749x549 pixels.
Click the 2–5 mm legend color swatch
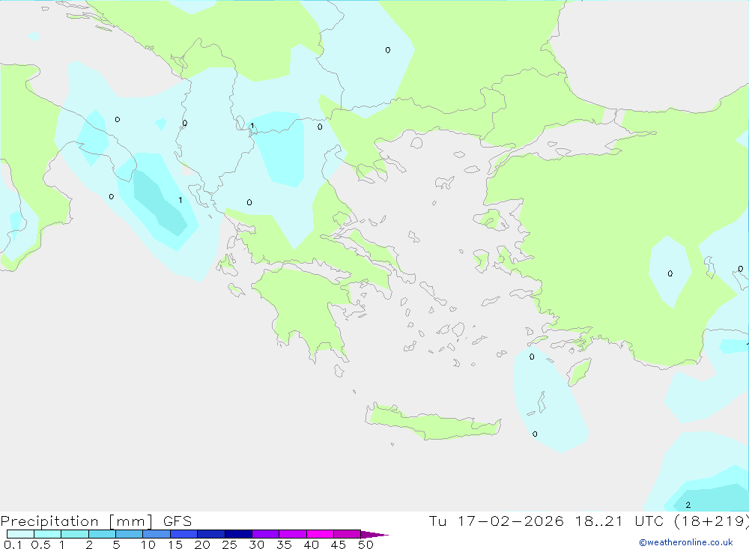(x=102, y=534)
